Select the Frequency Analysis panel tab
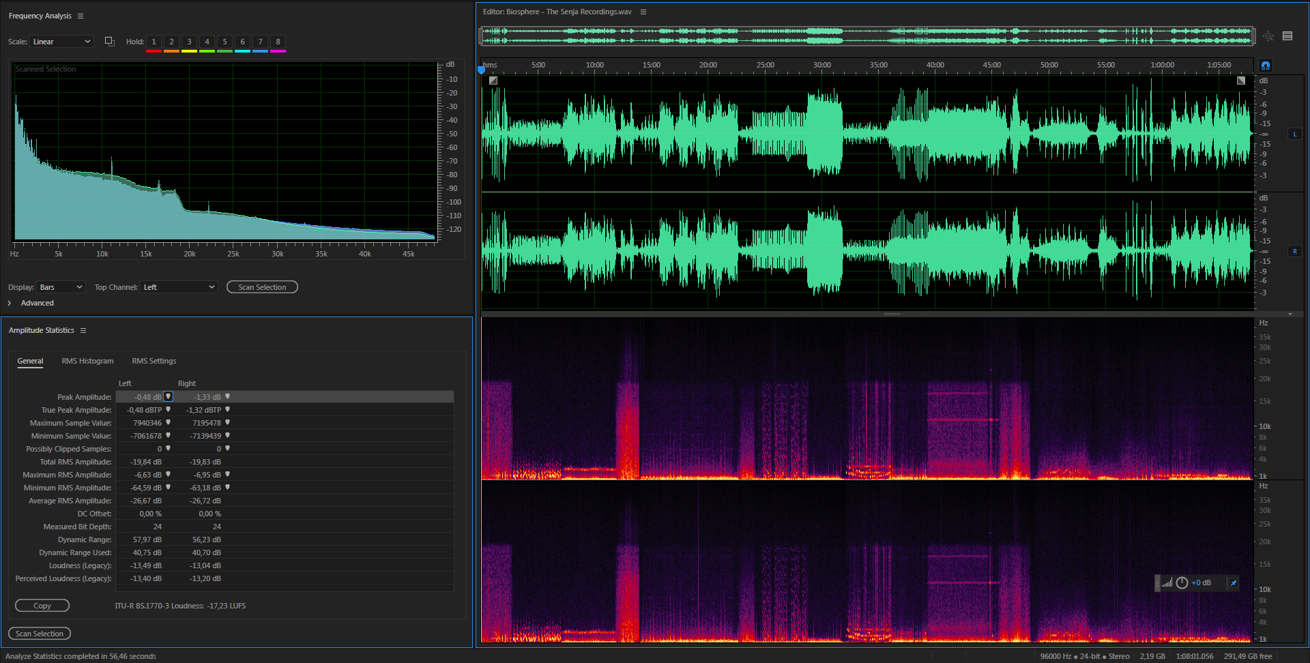This screenshot has width=1310, height=663. [x=40, y=16]
